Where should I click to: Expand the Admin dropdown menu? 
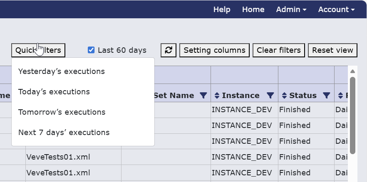point(291,10)
